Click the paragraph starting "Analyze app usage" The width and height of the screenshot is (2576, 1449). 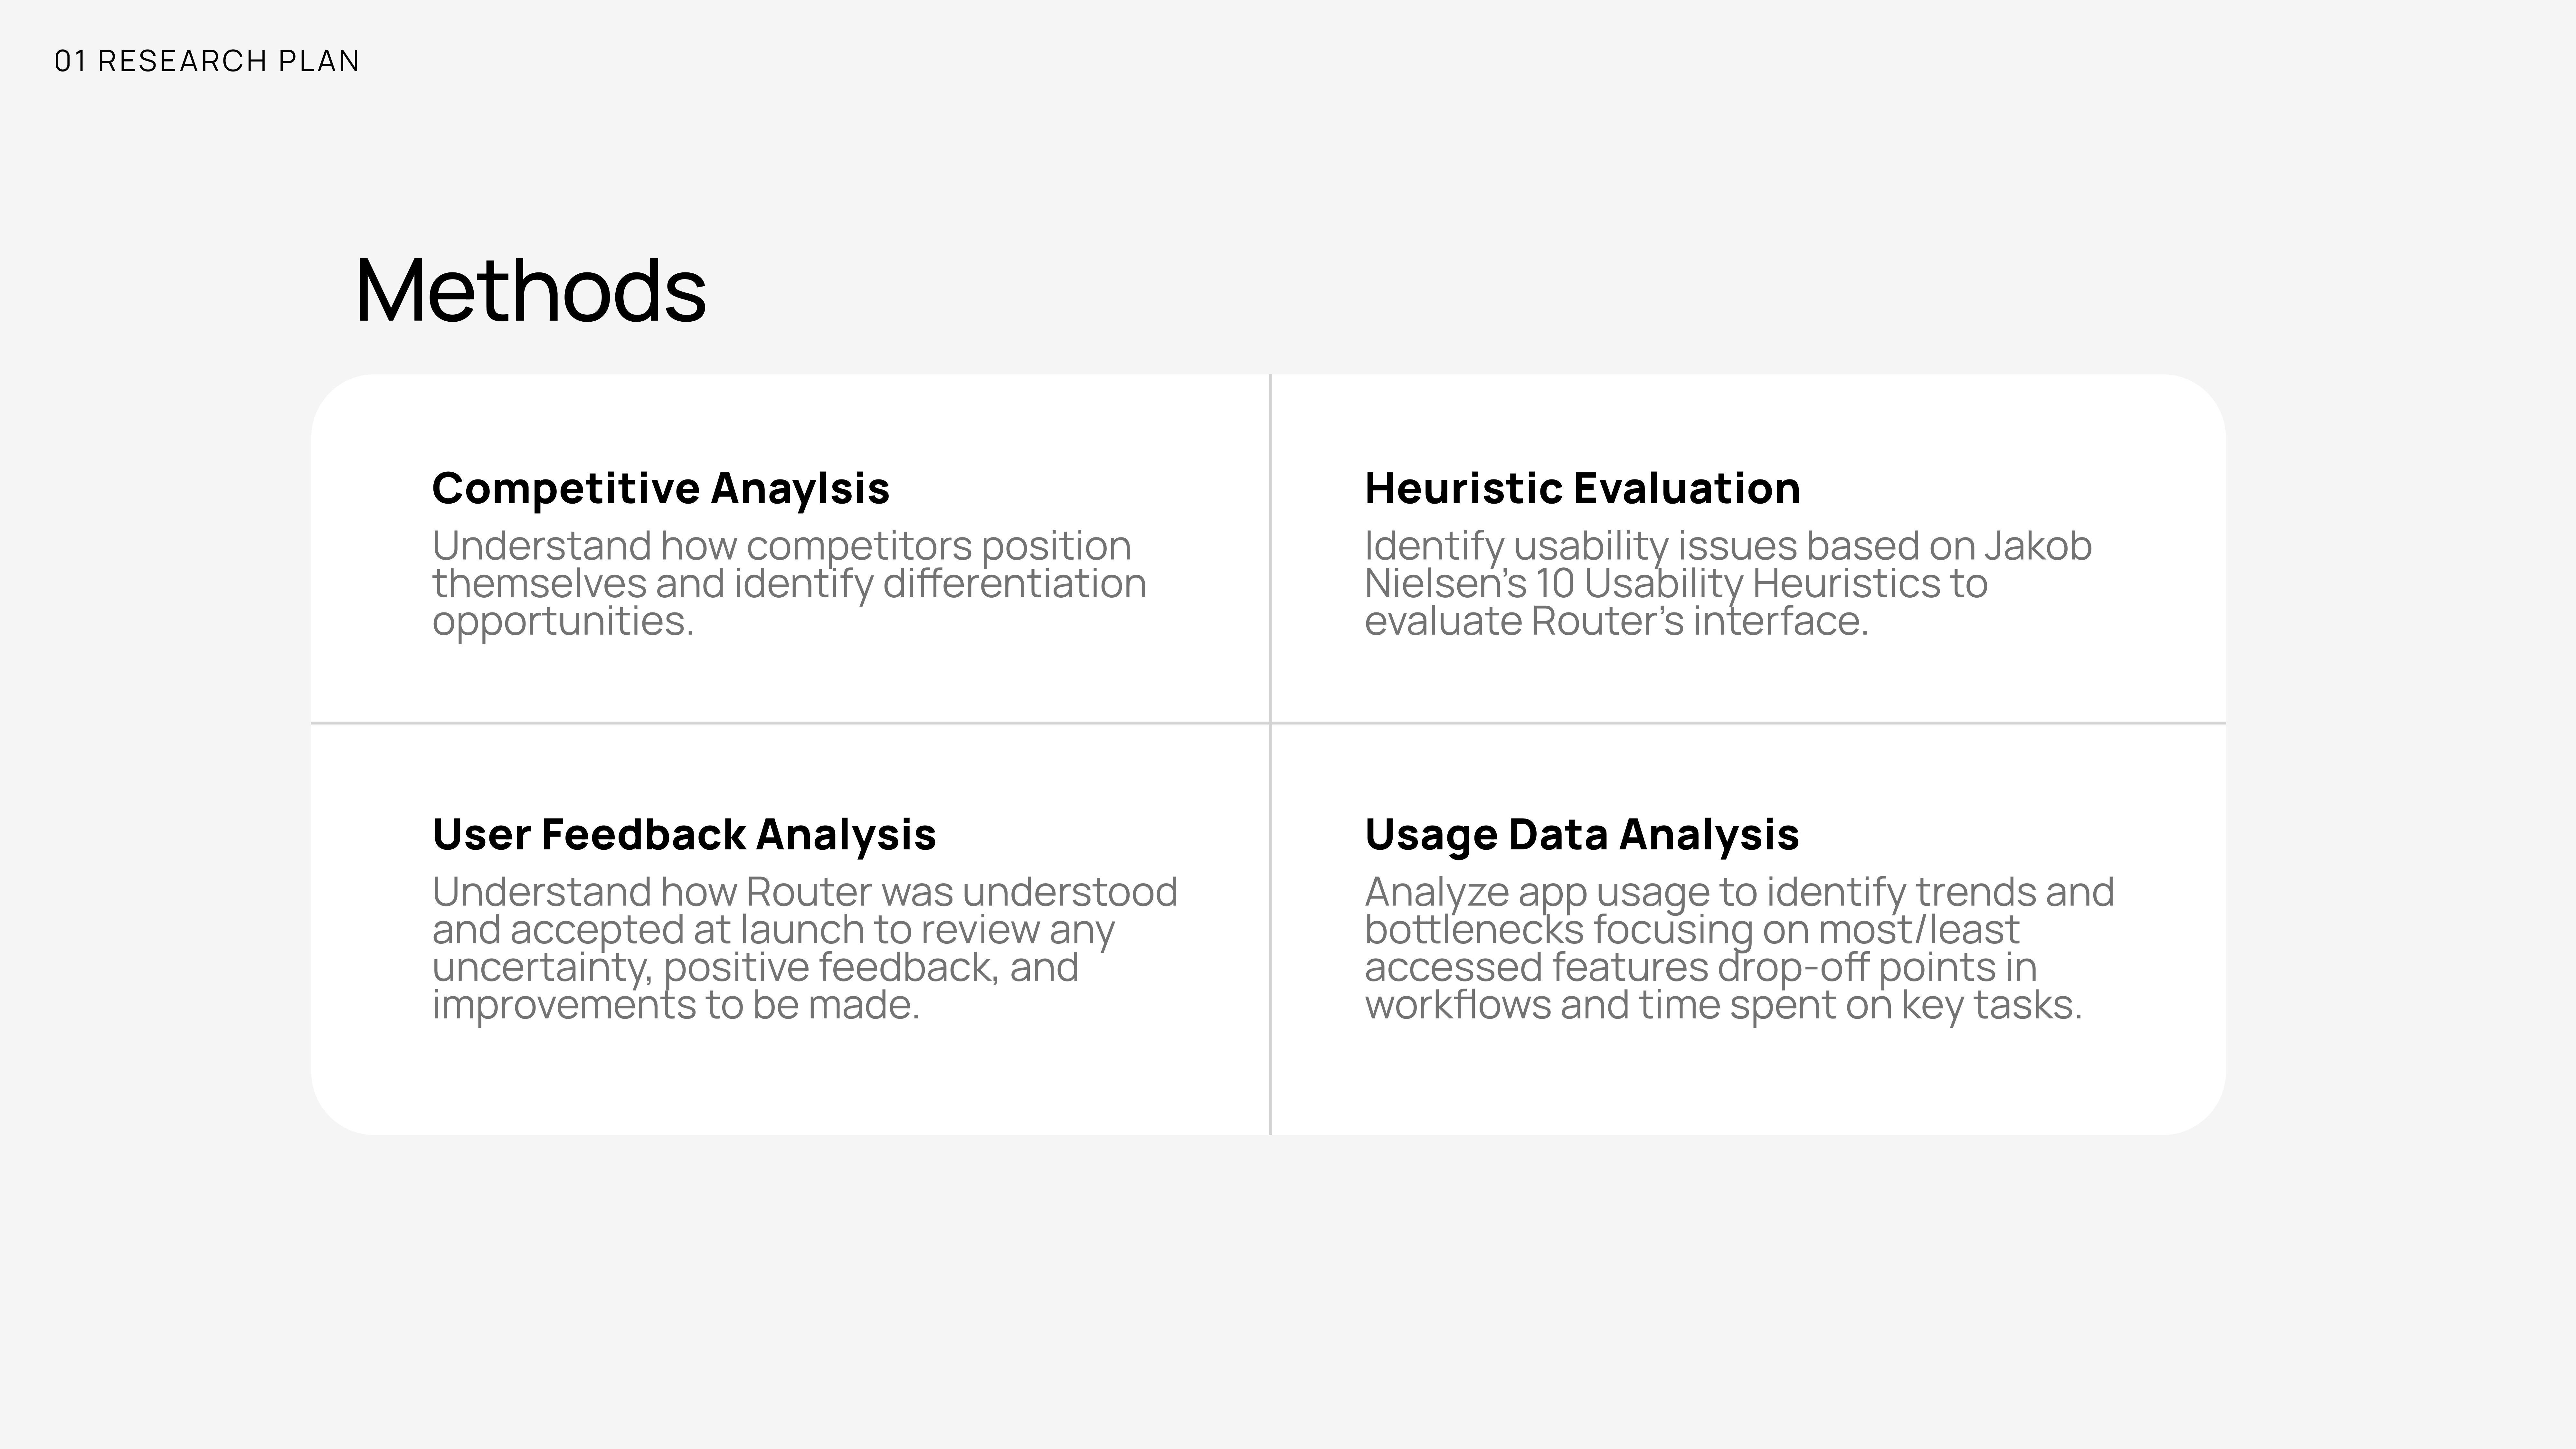point(1739,948)
